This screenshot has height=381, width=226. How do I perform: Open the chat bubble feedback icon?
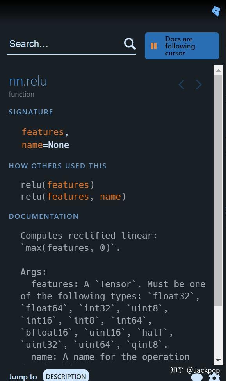coord(197,377)
